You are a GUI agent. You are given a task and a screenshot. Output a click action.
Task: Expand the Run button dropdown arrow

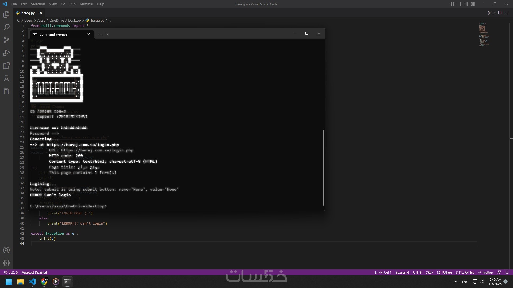[x=494, y=13]
